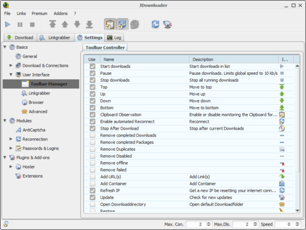The width and height of the screenshot is (306, 230).
Task: Switch to the Log tab
Action: click(115, 37)
